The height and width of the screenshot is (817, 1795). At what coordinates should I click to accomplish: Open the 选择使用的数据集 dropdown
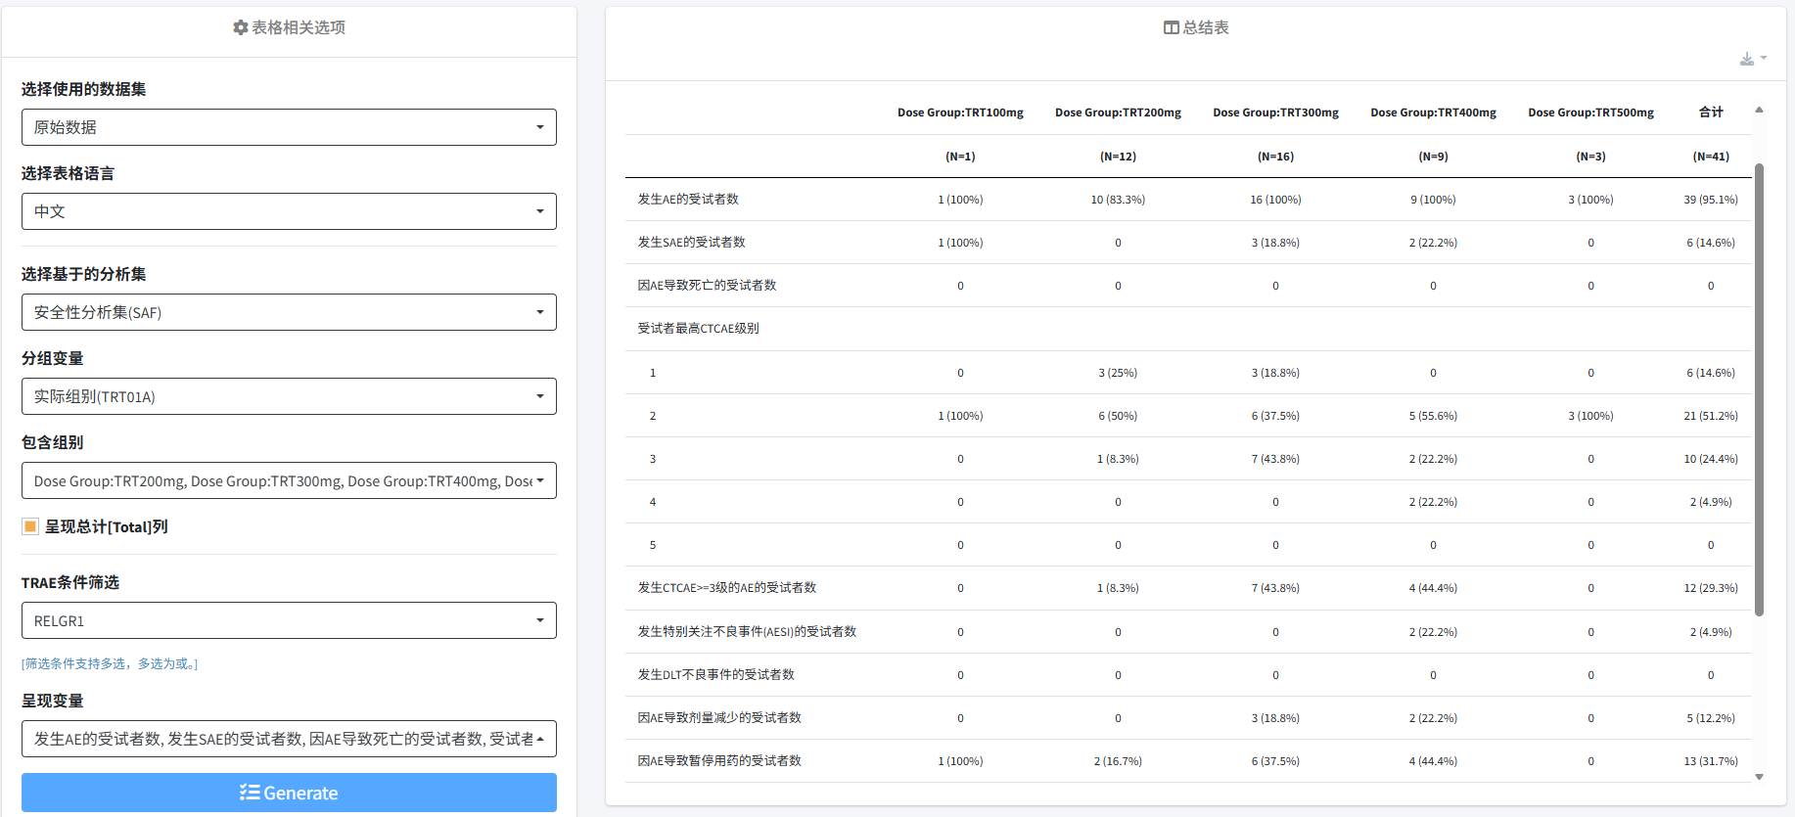[289, 127]
